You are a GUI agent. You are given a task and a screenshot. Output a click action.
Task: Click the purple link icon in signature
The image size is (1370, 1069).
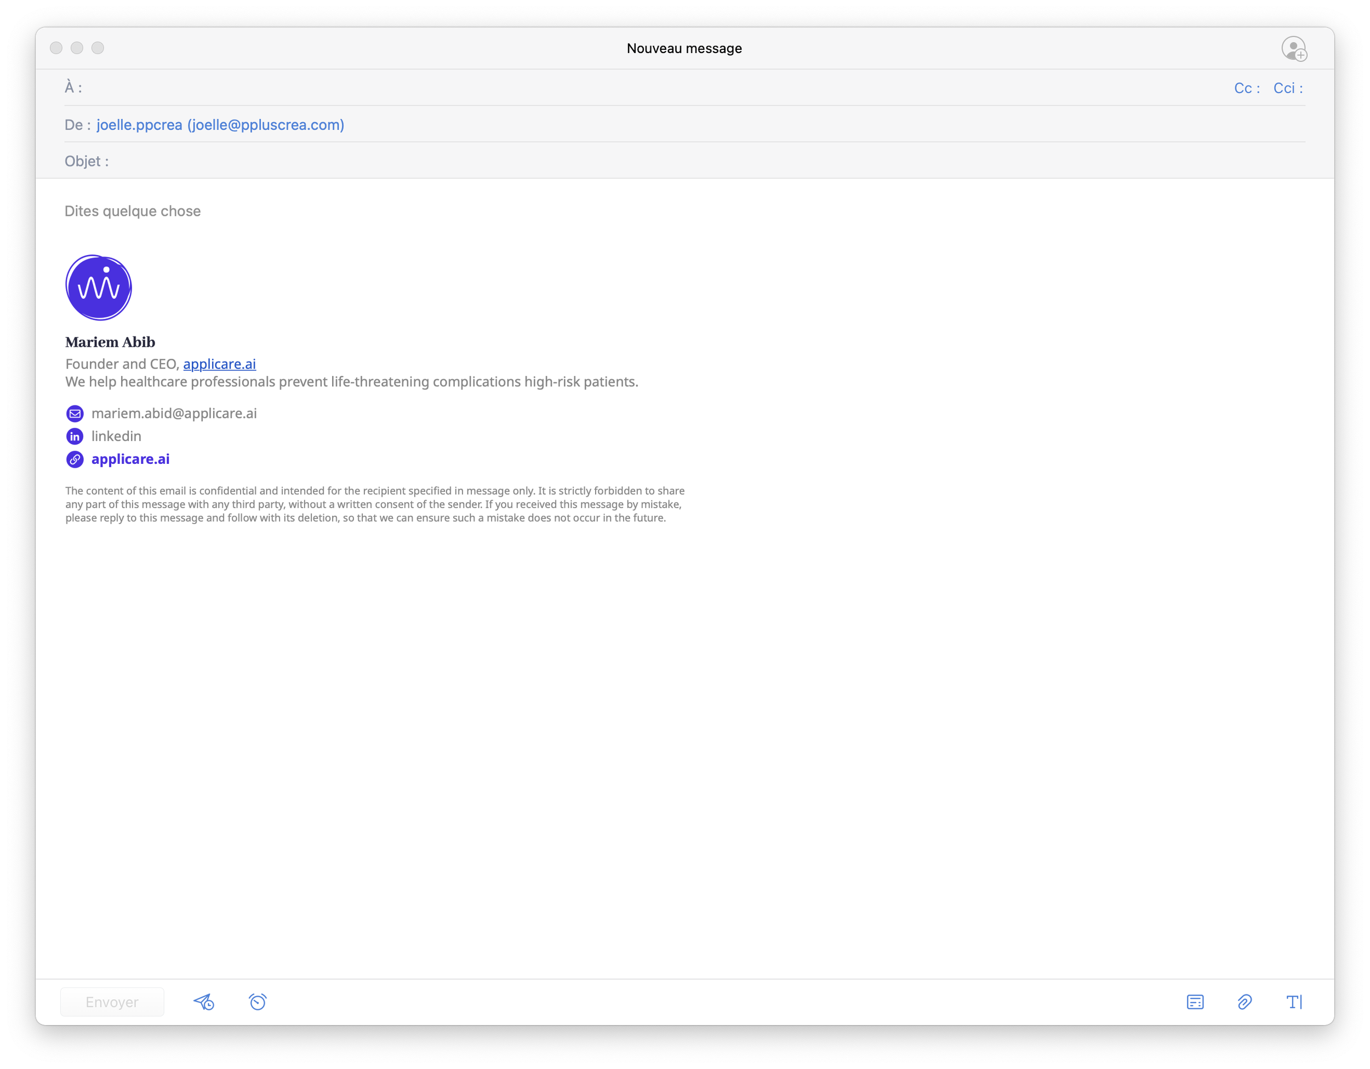[75, 459]
